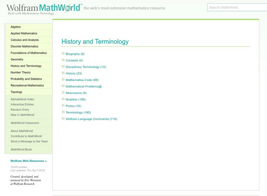
Task: Select Topology in the sidebar
Action: (29, 92)
